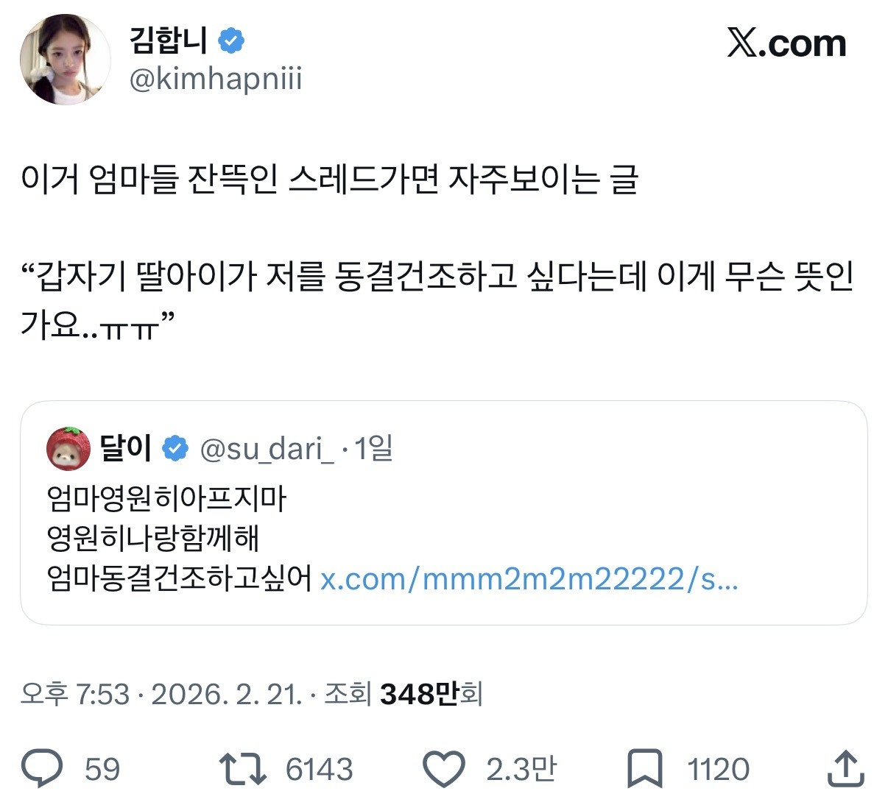Open the quoted post text 엄마영원히아프지마

(166, 498)
